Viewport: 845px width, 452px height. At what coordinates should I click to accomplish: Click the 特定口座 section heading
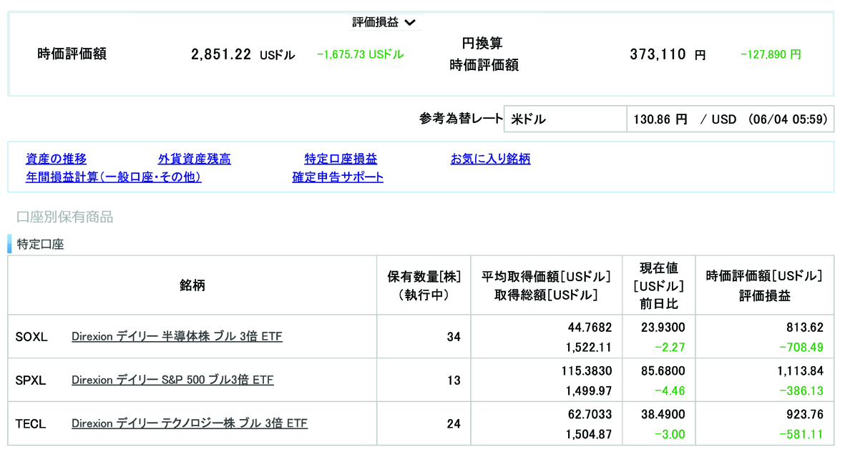tap(40, 244)
